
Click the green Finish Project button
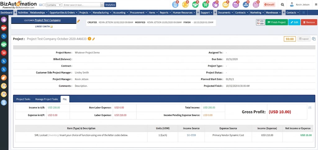(276, 22)
